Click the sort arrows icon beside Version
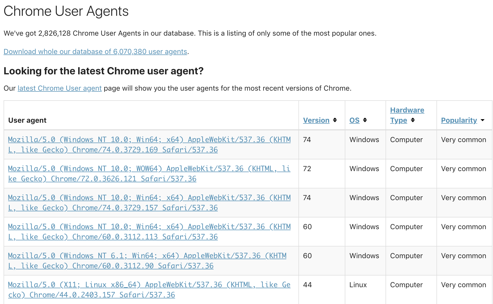Screen dimensions: 493x304 335,120
